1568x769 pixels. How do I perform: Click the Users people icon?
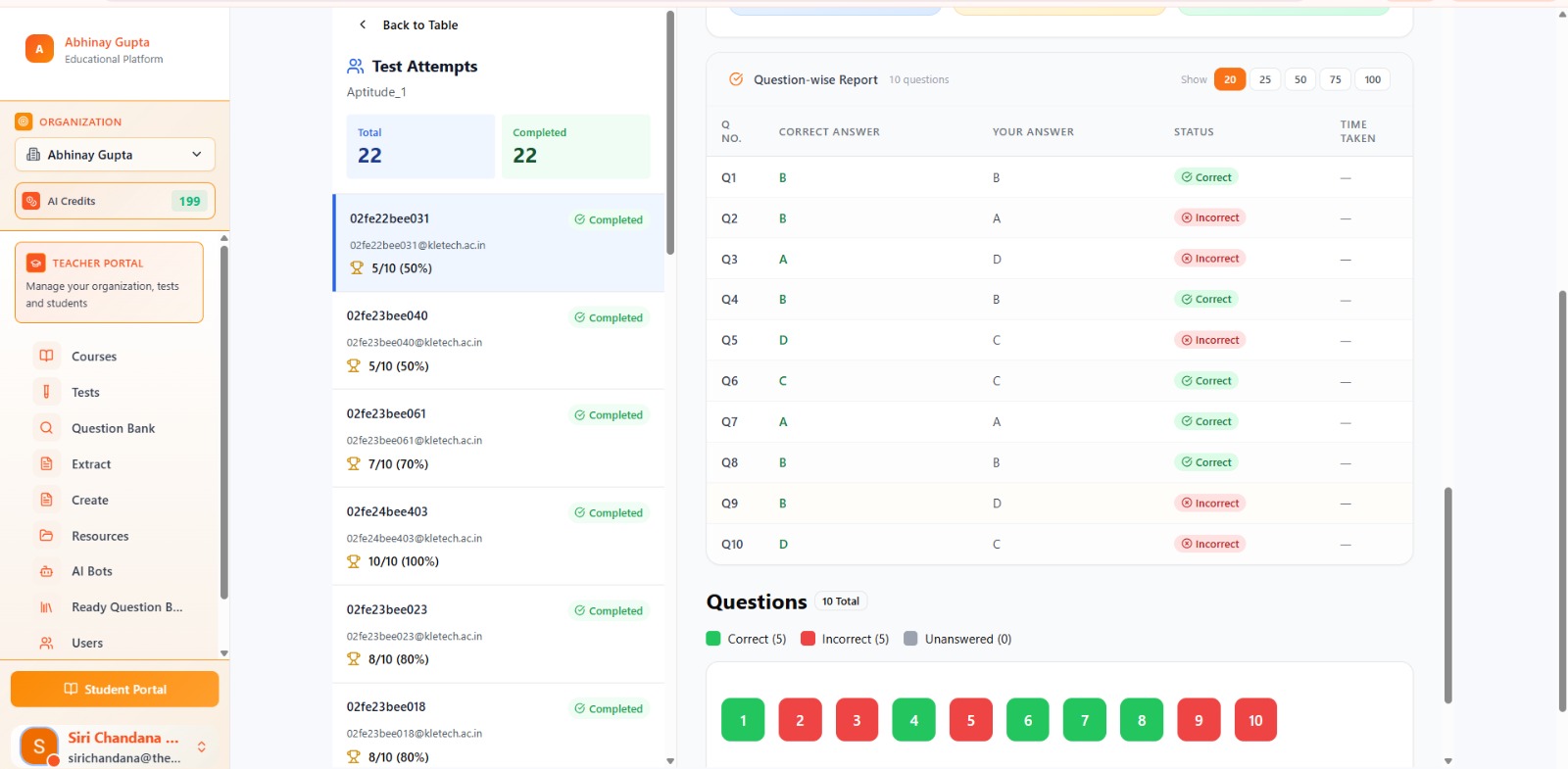coord(46,643)
